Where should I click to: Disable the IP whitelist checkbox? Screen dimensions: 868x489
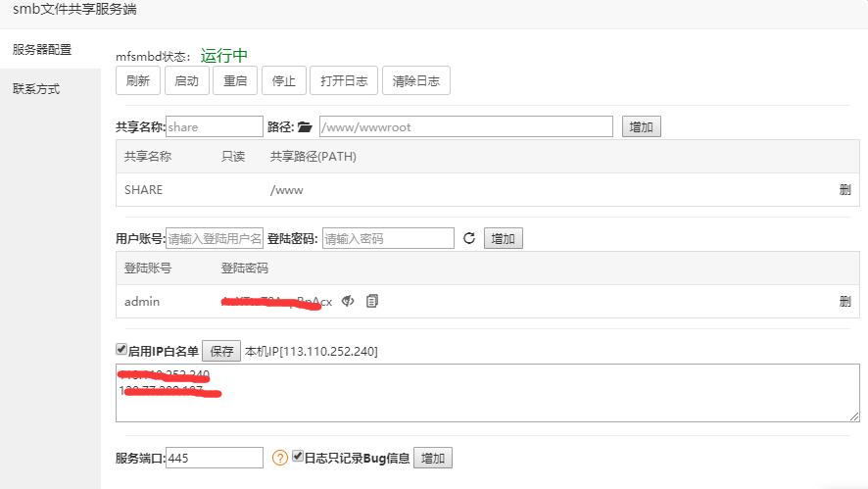tap(121, 350)
